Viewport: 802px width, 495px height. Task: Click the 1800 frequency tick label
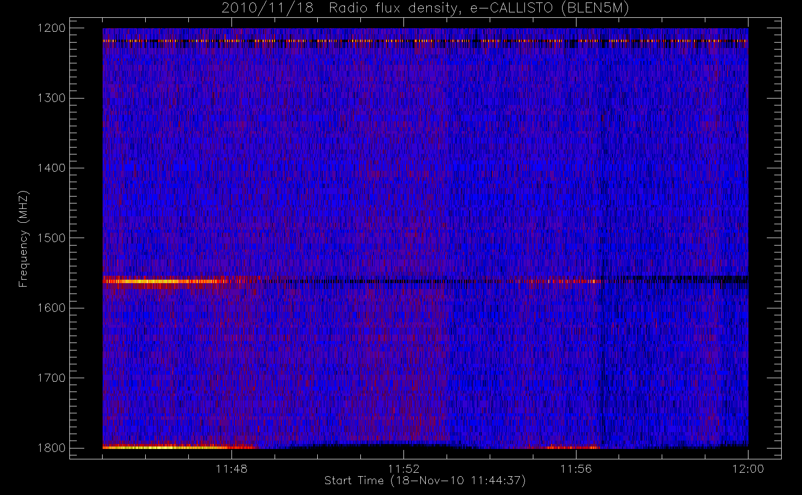coord(52,448)
